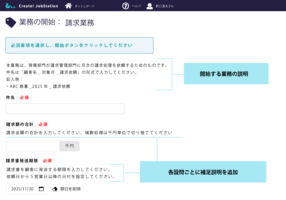
Task: Focus the 請求額の合計 amount input
Action: click(33, 146)
